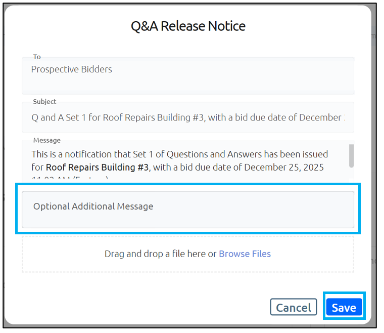Click the Prospective Bidders recipient text

click(x=72, y=69)
